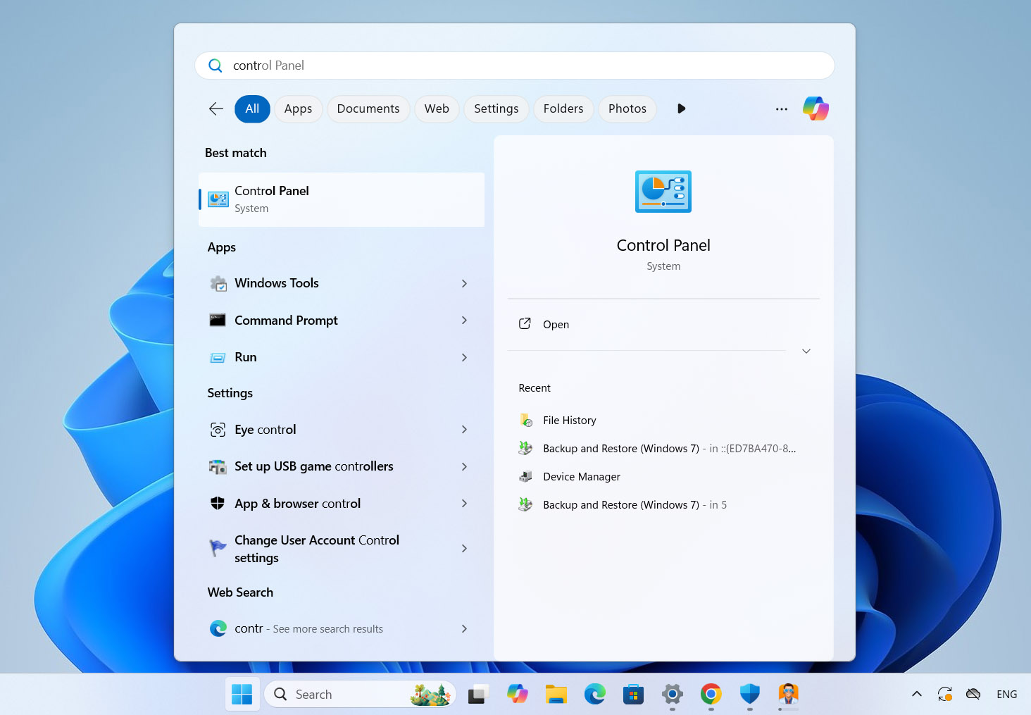Click the Device Manager recent icon

(x=526, y=477)
